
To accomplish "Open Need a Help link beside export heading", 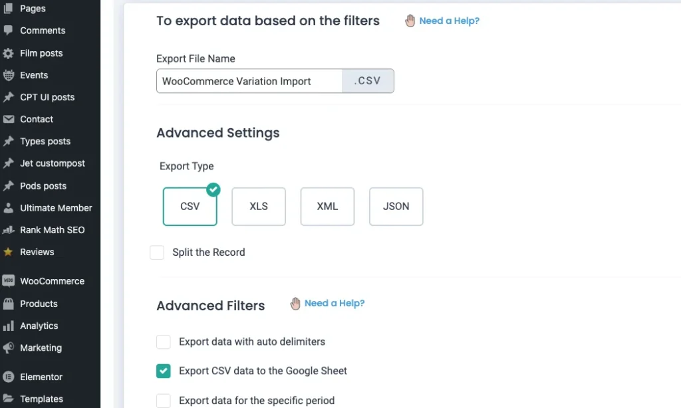I will tap(449, 21).
